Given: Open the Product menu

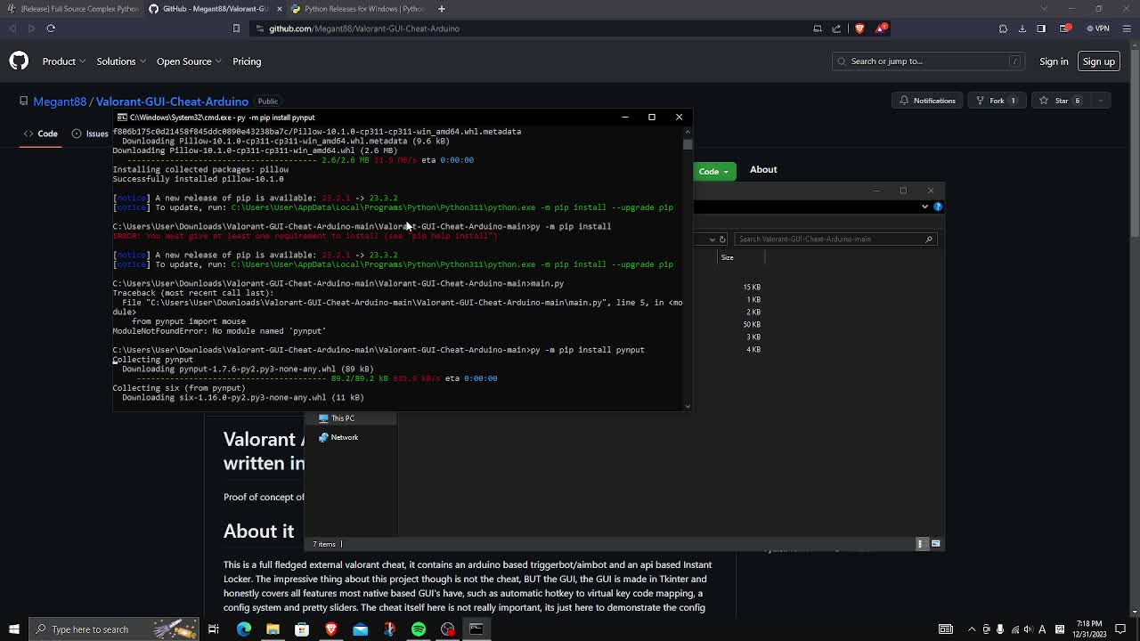Looking at the screenshot, I should click(x=58, y=61).
